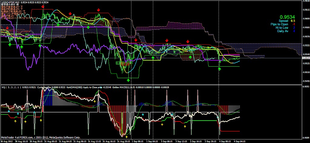This screenshot has height=143, width=310.
Task: Click the green arrow below the chart's lowest price
Action: [128, 80]
